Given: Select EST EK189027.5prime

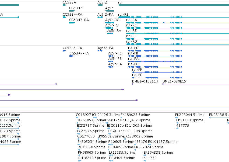Looking at the screenshot, I should tap(121, 118).
